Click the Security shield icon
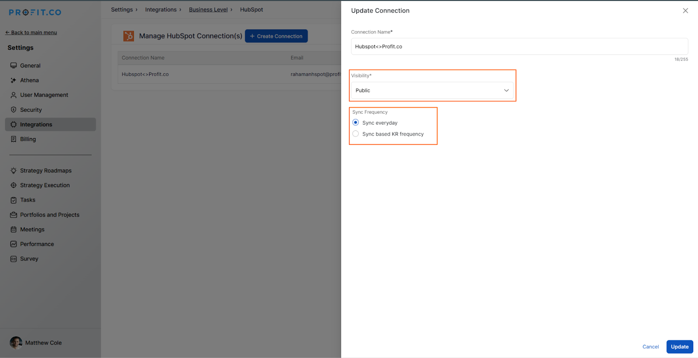The image size is (698, 358). point(14,110)
